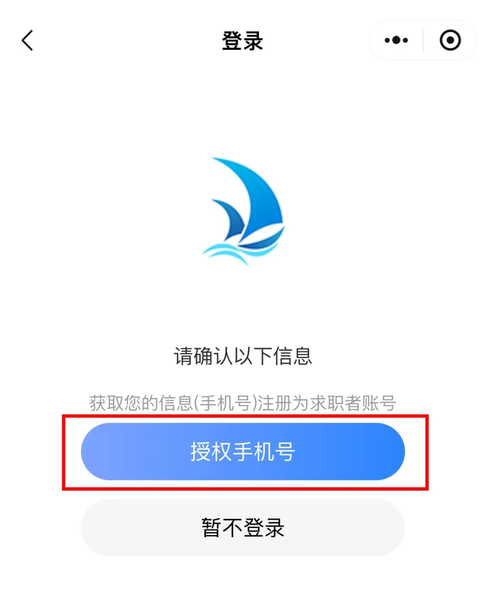
Task: Show the mini program menu via ••• icon
Action: tap(396, 41)
